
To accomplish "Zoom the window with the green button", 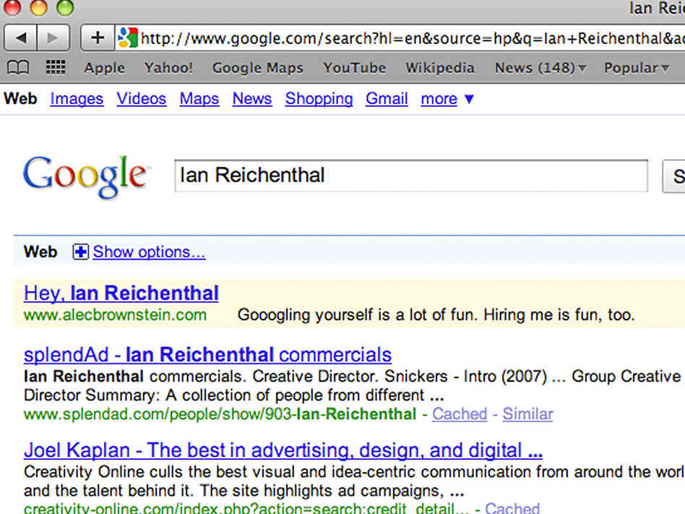I will 65,9.
